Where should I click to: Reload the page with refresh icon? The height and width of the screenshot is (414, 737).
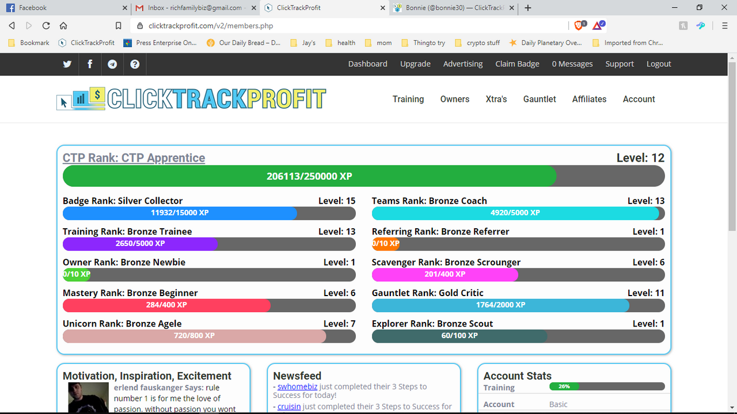click(46, 25)
